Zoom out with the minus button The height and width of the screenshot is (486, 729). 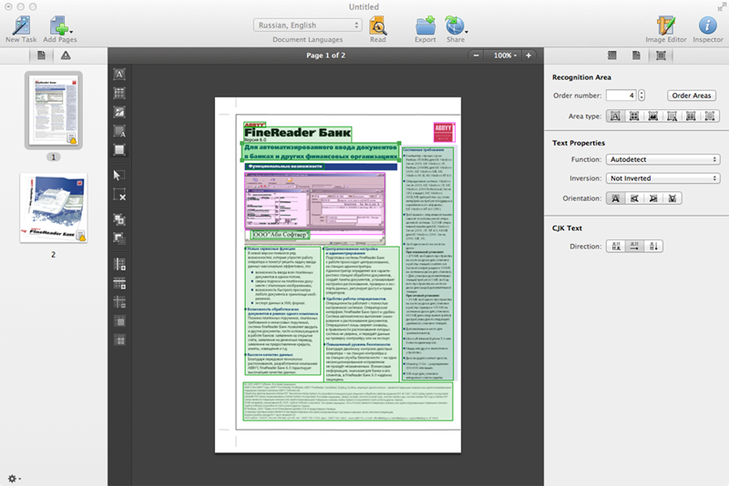[x=476, y=56]
